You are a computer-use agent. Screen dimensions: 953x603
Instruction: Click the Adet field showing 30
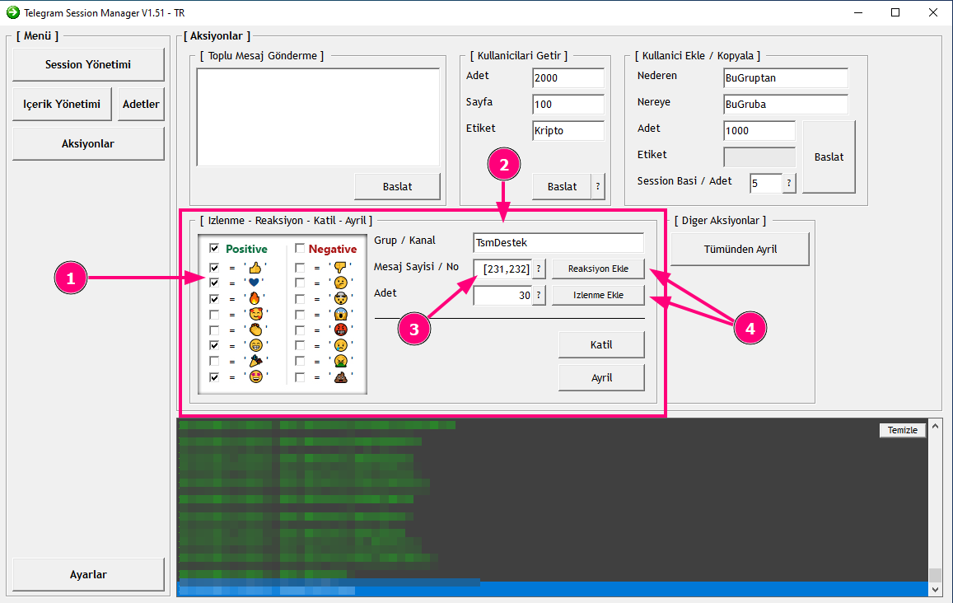click(x=502, y=295)
